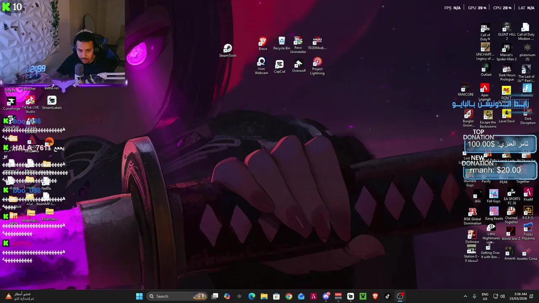Open the PANICORE game shortcut

pos(466,90)
